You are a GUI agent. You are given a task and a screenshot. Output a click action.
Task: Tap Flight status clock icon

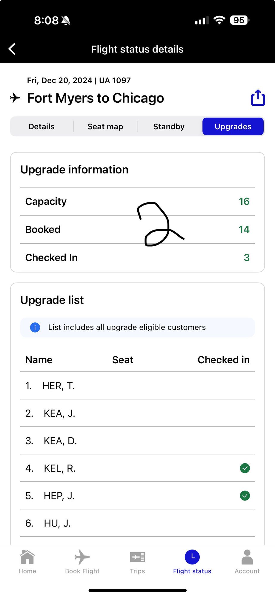click(192, 557)
